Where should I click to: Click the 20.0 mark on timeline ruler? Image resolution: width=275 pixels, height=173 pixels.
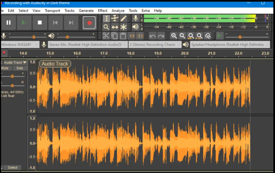click(x=185, y=53)
